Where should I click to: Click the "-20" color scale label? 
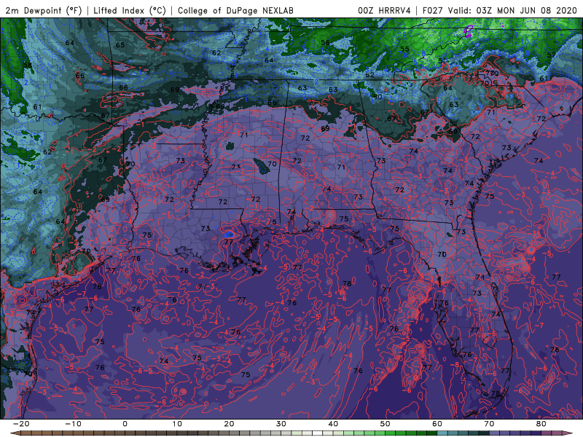coord(21,424)
